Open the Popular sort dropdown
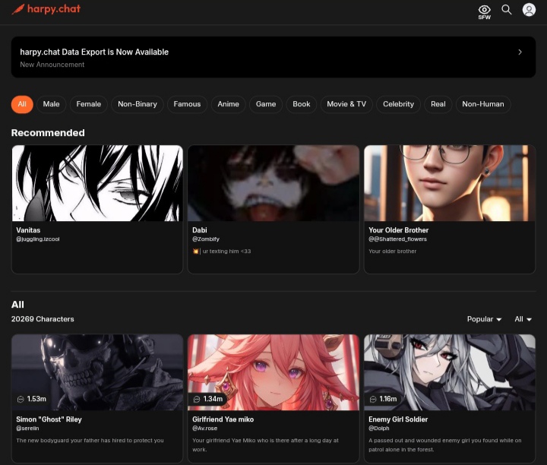This screenshot has height=465, width=547. click(x=484, y=319)
